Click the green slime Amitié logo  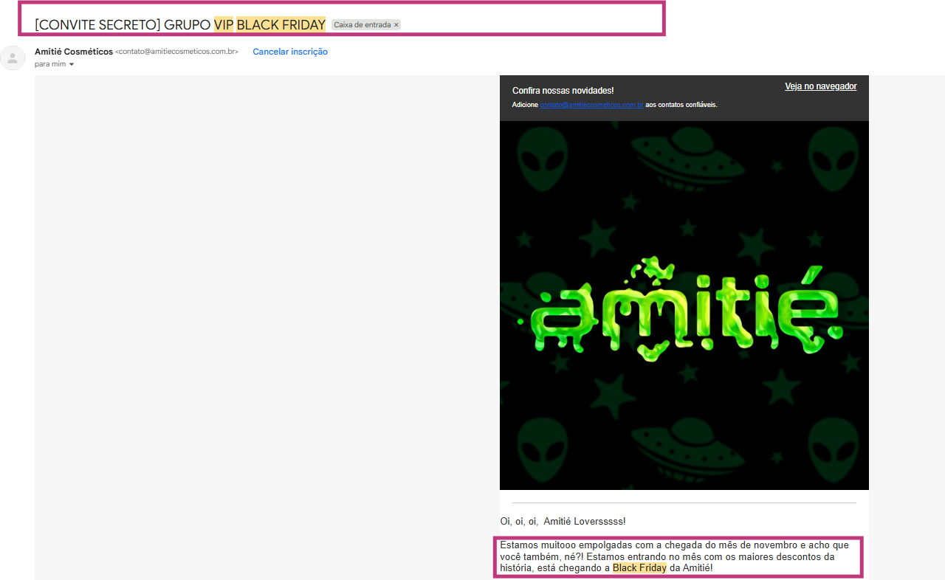pos(684,310)
